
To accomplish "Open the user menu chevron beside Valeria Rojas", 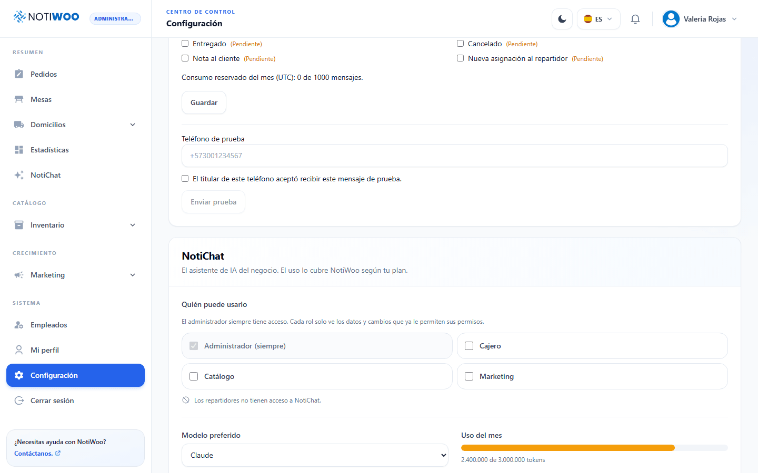I will tap(734, 19).
